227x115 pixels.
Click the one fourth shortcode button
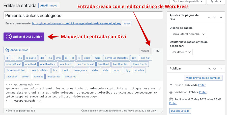(x=66, y=64)
